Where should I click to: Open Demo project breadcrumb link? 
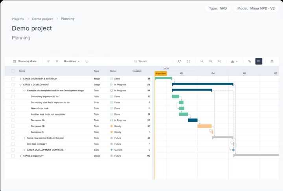(42, 19)
